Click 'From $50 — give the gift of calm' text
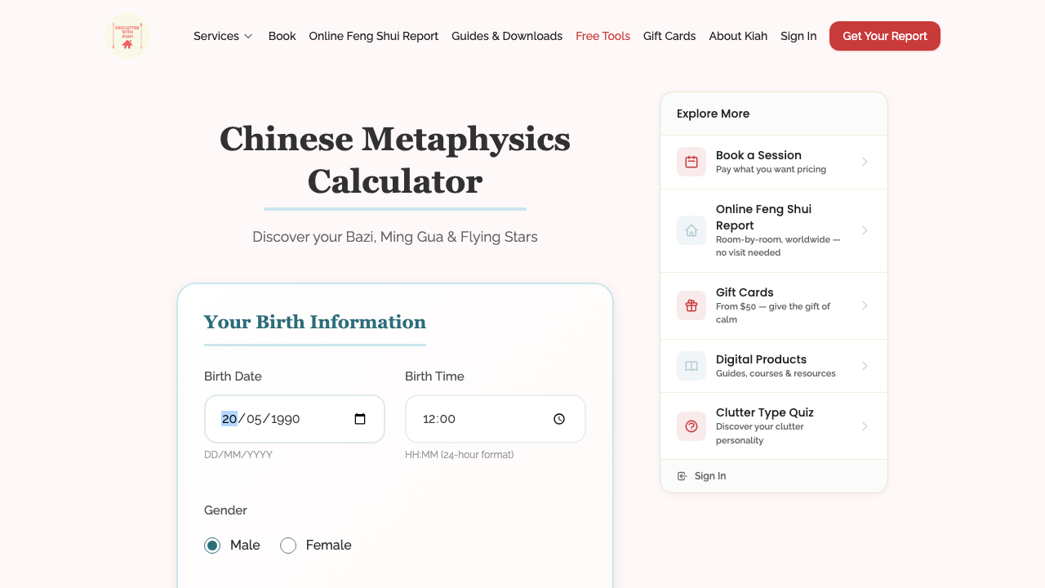The width and height of the screenshot is (1045, 588). (x=773, y=313)
